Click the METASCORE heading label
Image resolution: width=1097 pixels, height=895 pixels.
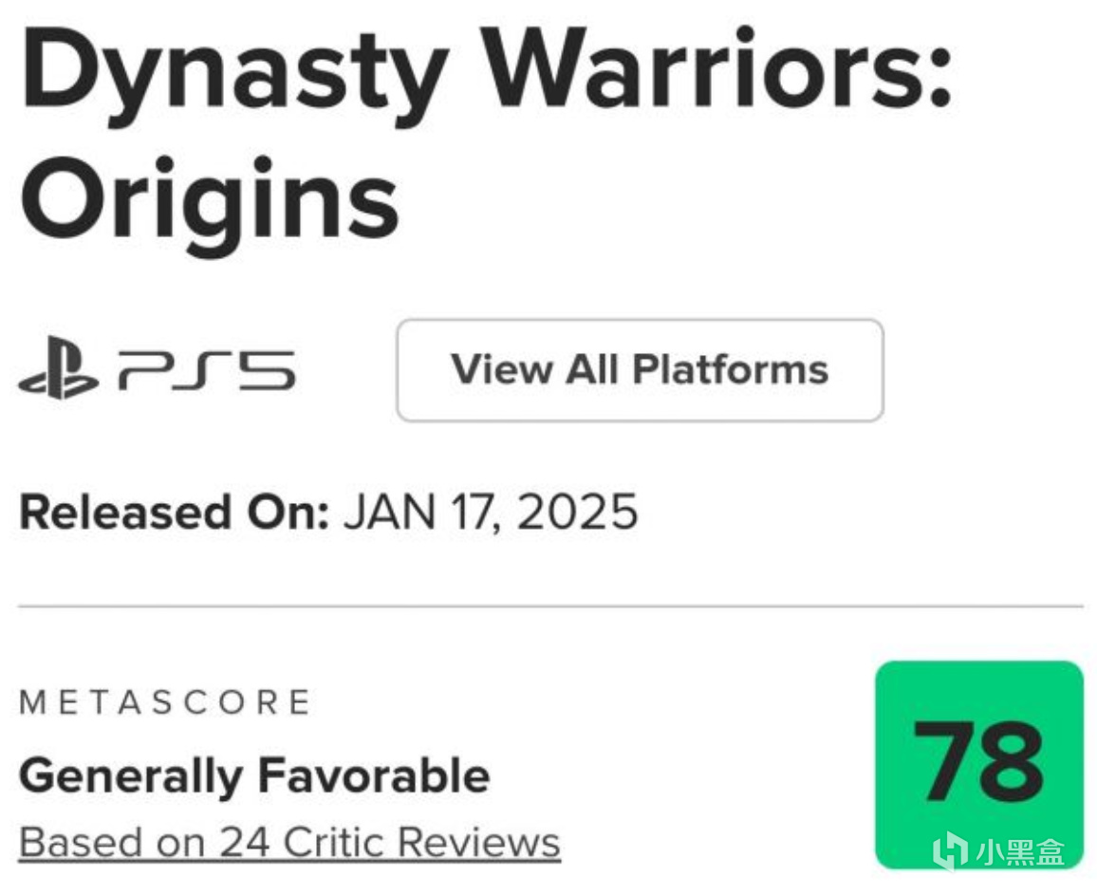[x=165, y=702]
